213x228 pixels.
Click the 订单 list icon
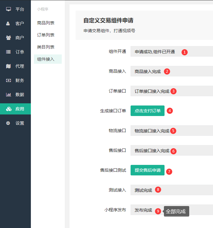8,52
